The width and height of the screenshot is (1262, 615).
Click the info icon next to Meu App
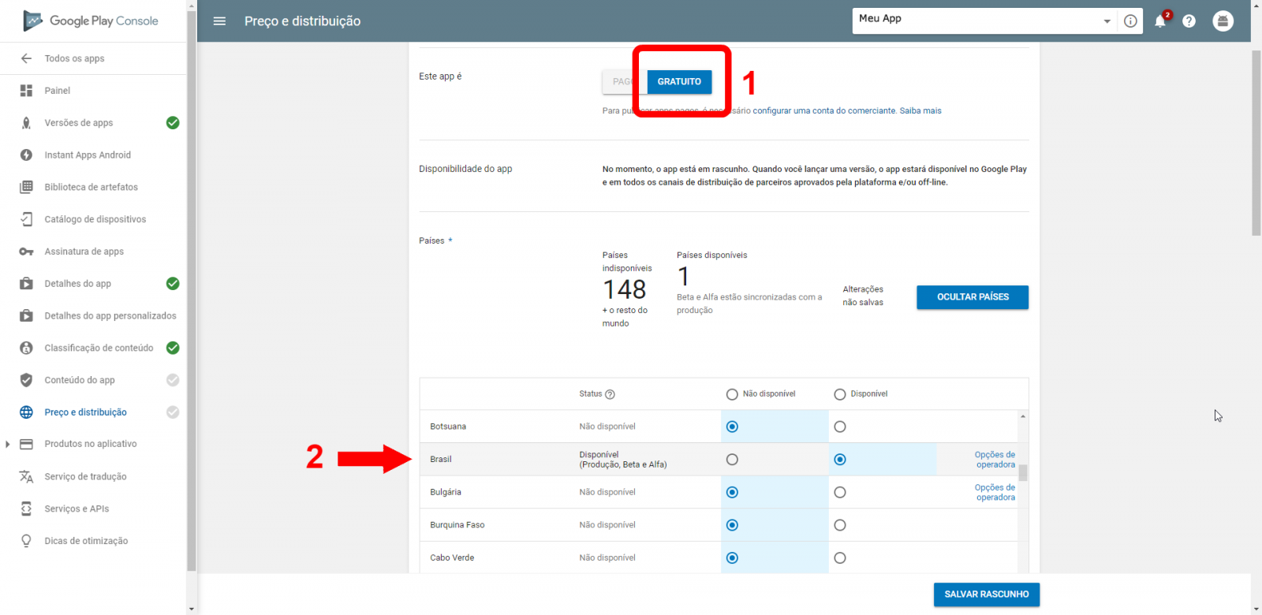click(1130, 21)
